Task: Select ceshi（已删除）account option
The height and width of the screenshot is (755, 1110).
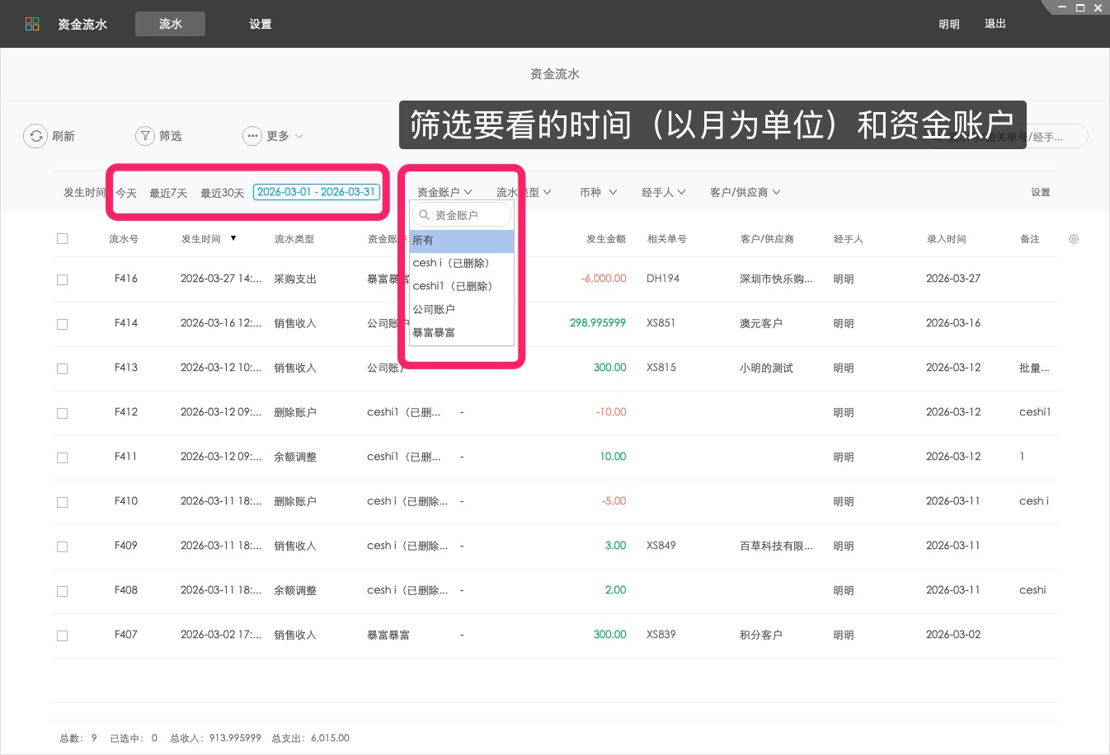Action: point(462,263)
